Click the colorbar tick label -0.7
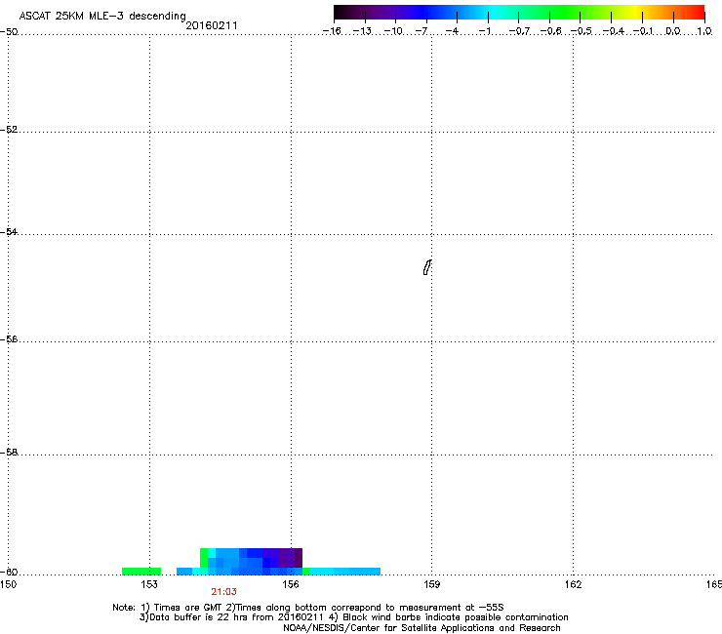 (x=519, y=31)
